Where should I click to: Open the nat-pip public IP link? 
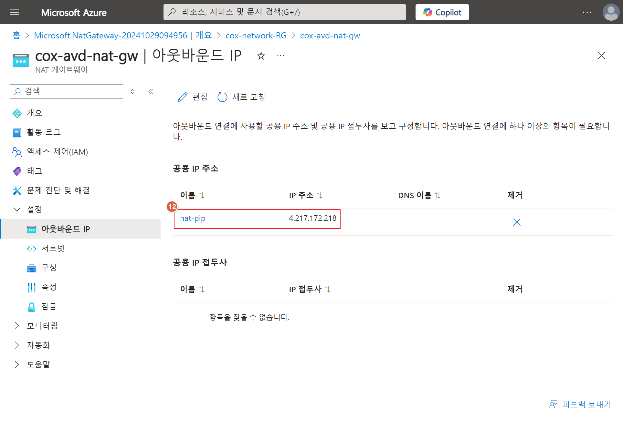tap(193, 219)
